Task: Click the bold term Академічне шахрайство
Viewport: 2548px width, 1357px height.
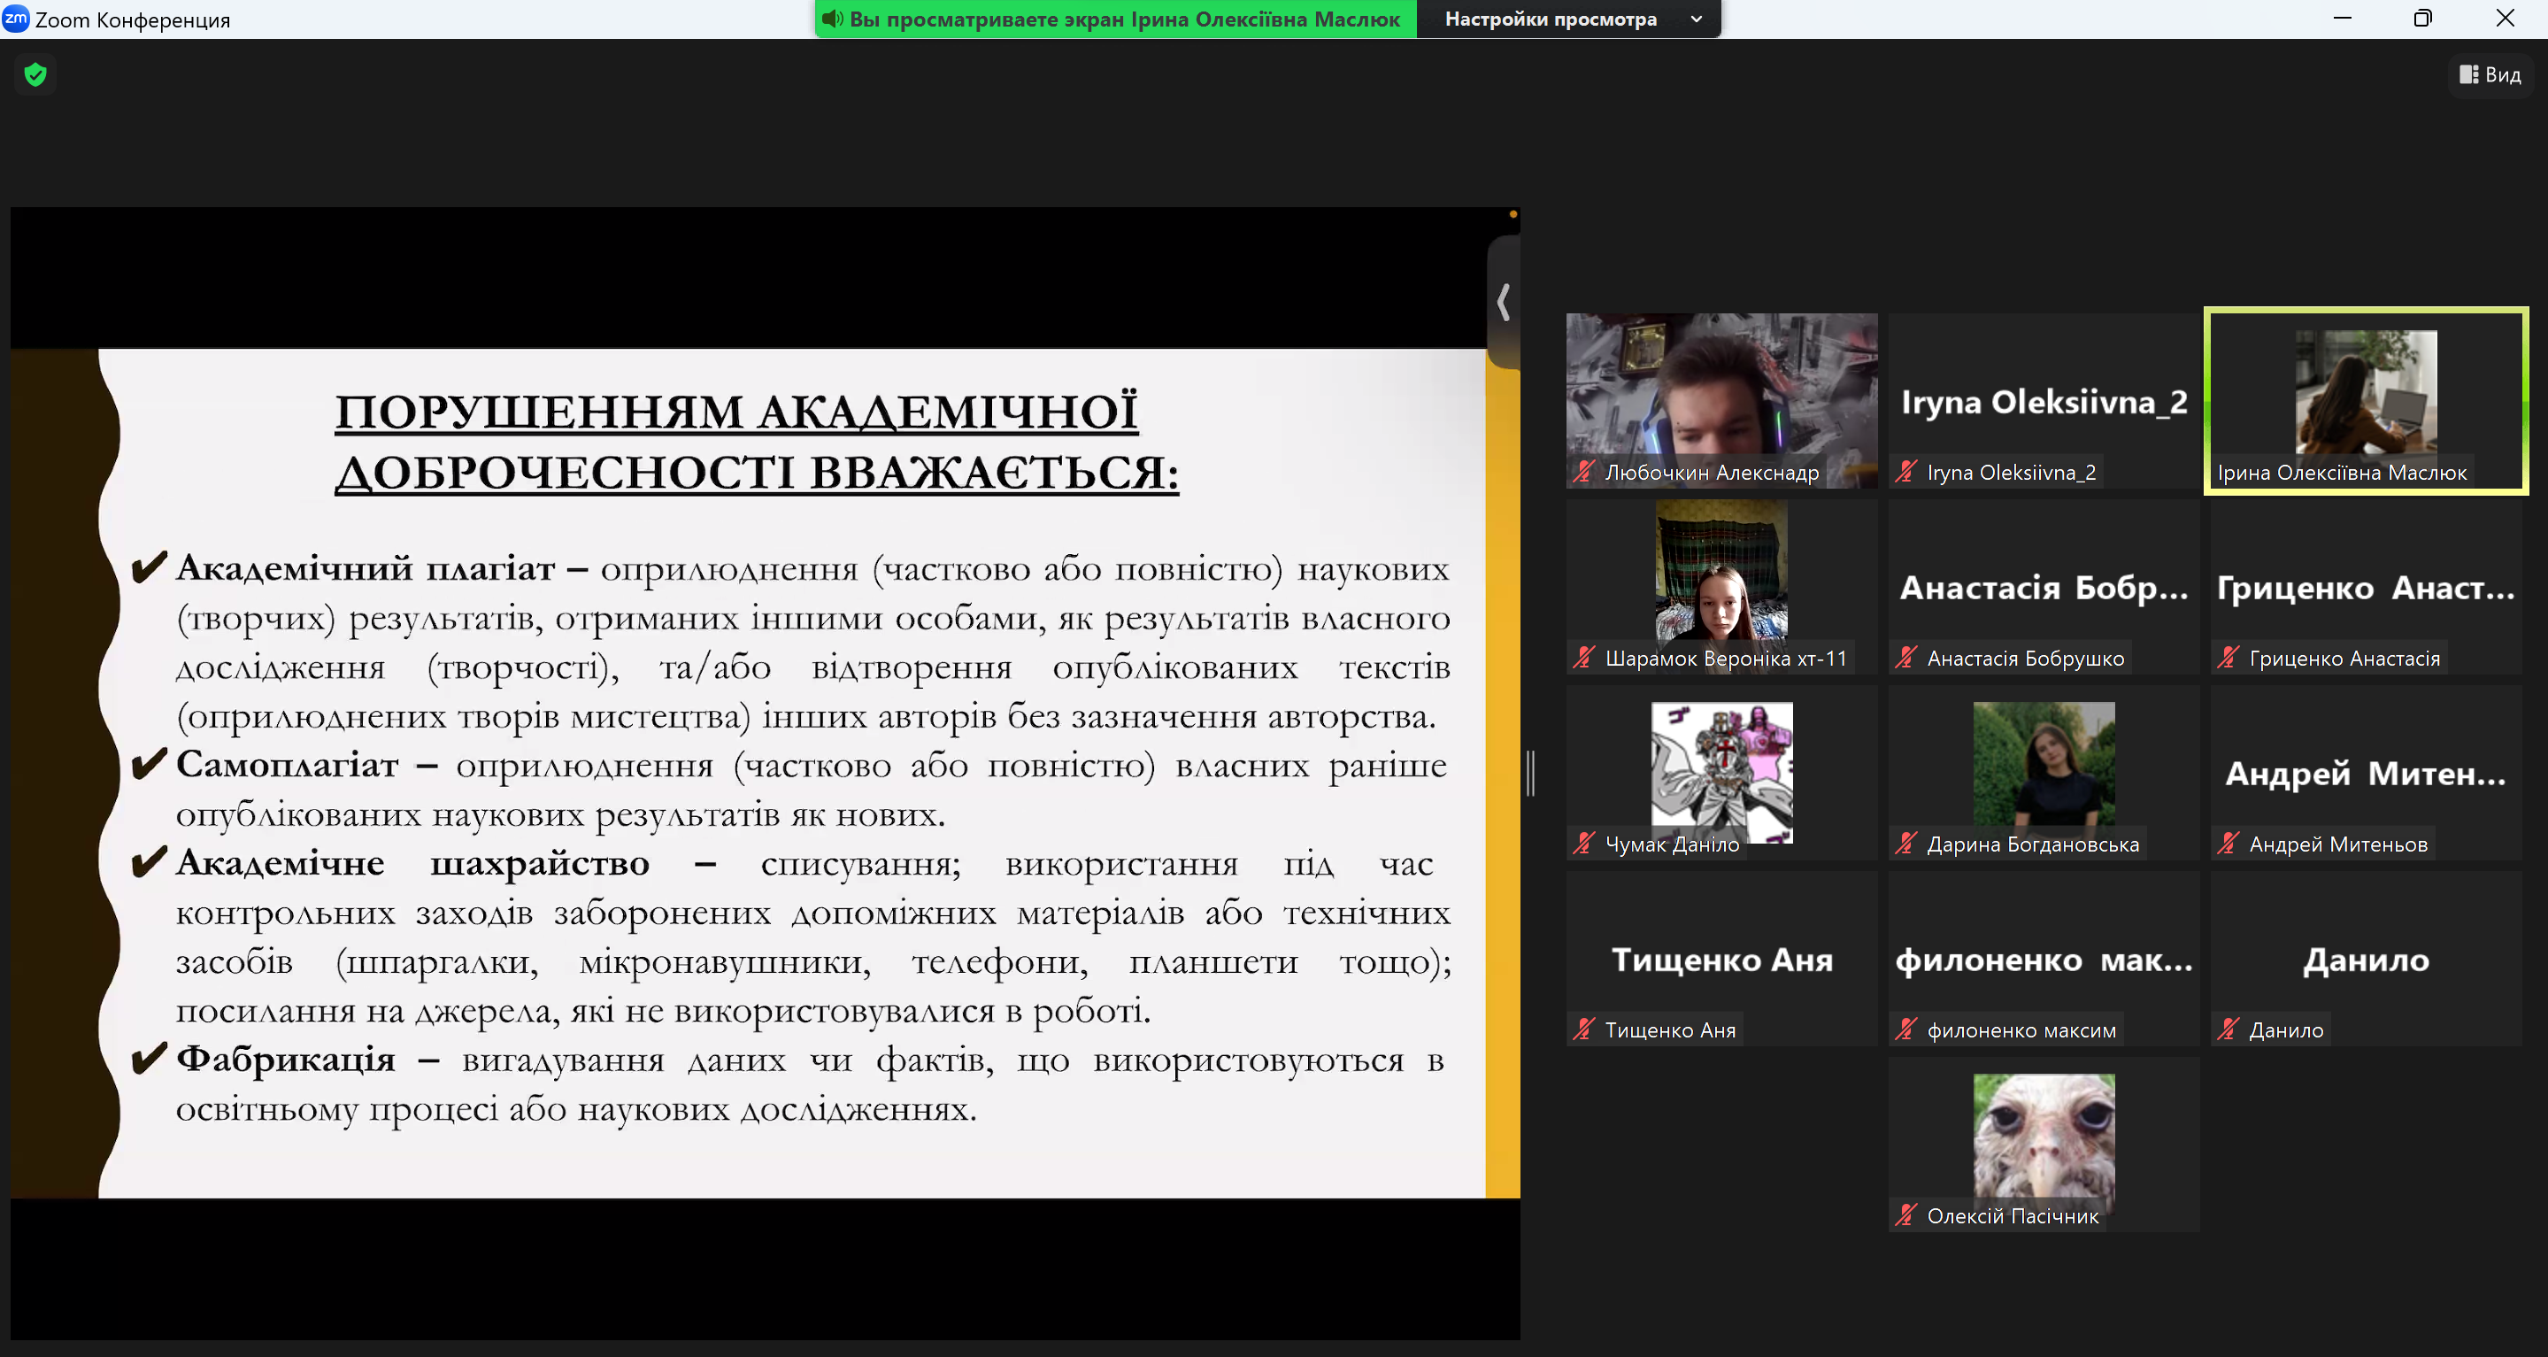Action: click(412, 862)
